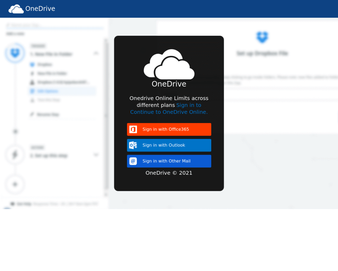Click the OneDrive header title text

point(40,9)
